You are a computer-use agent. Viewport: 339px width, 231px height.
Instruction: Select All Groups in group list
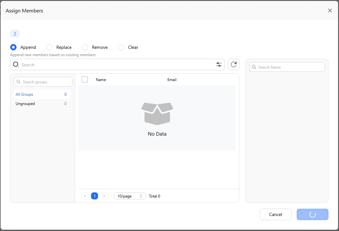pyautogui.click(x=42, y=94)
